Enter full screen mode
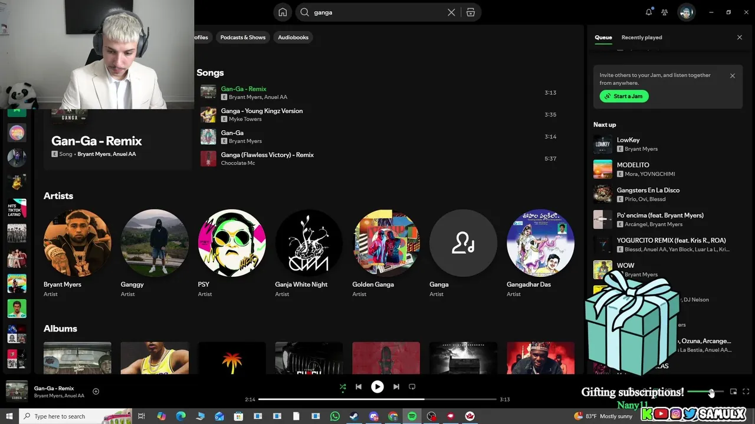 pyautogui.click(x=746, y=392)
